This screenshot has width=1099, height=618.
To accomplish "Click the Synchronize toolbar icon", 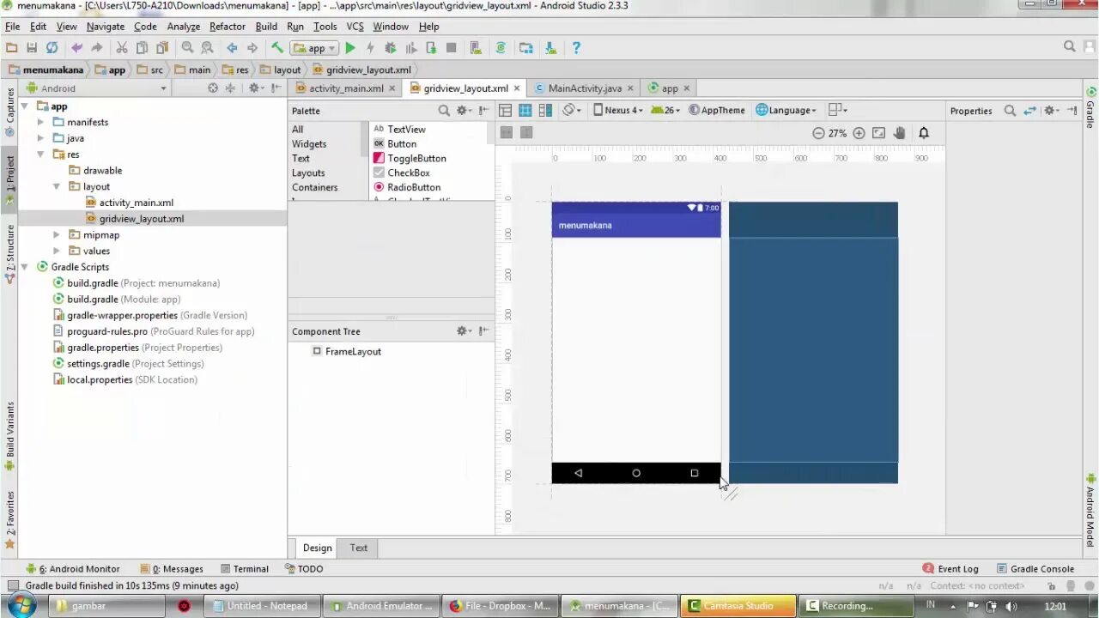I will [52, 48].
